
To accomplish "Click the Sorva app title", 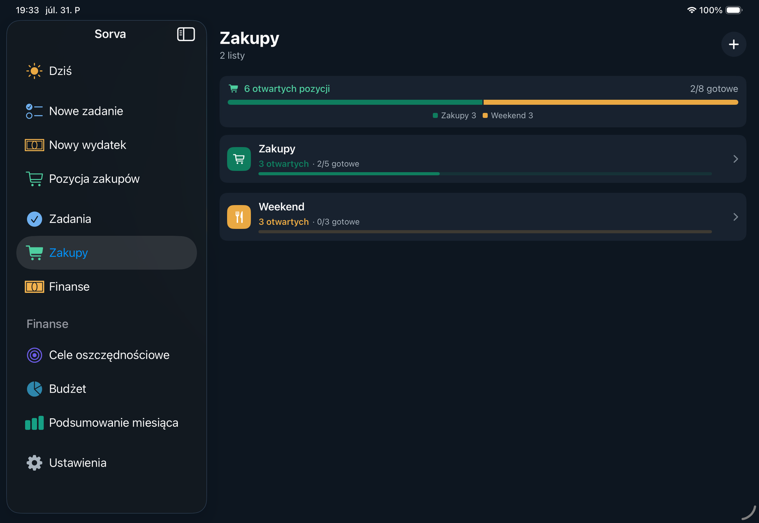I will click(x=110, y=34).
